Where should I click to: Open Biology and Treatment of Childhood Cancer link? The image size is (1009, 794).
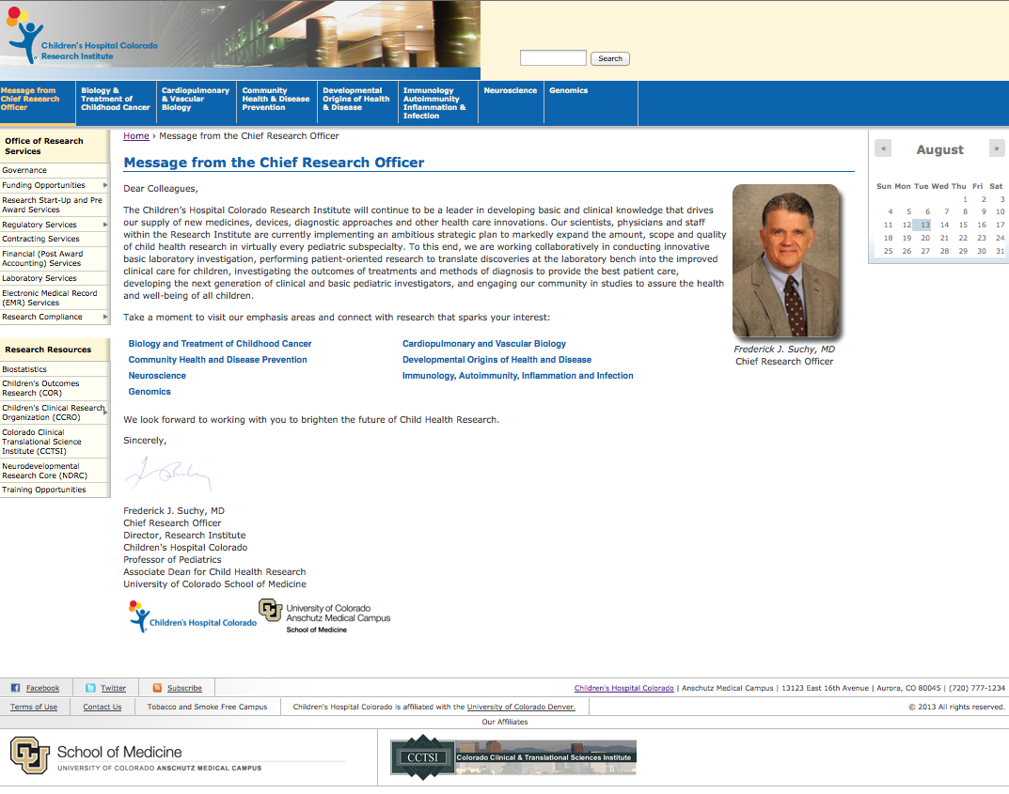coord(220,344)
